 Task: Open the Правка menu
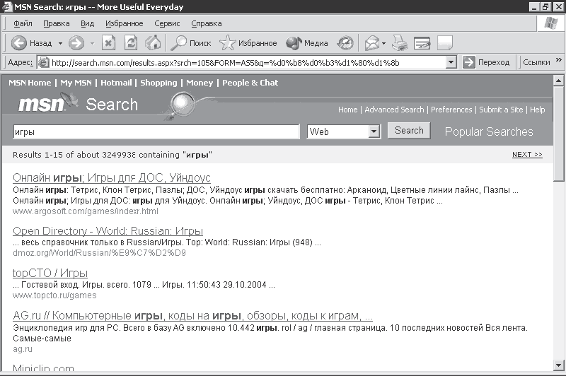57,24
